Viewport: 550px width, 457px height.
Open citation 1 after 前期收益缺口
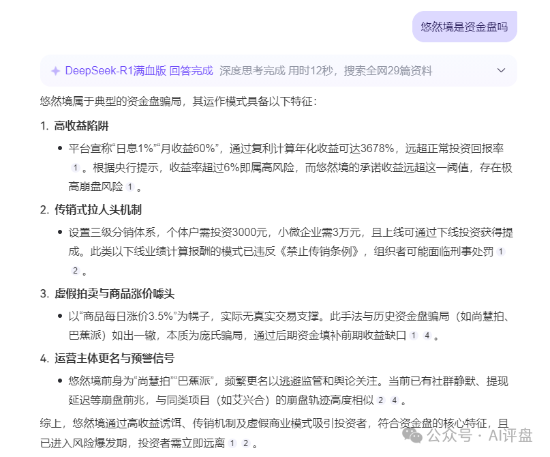(414, 336)
